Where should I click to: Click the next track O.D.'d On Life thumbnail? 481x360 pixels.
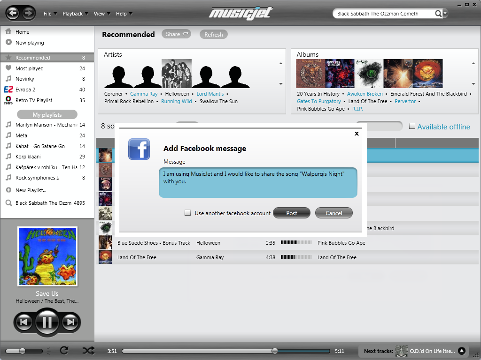401,351
